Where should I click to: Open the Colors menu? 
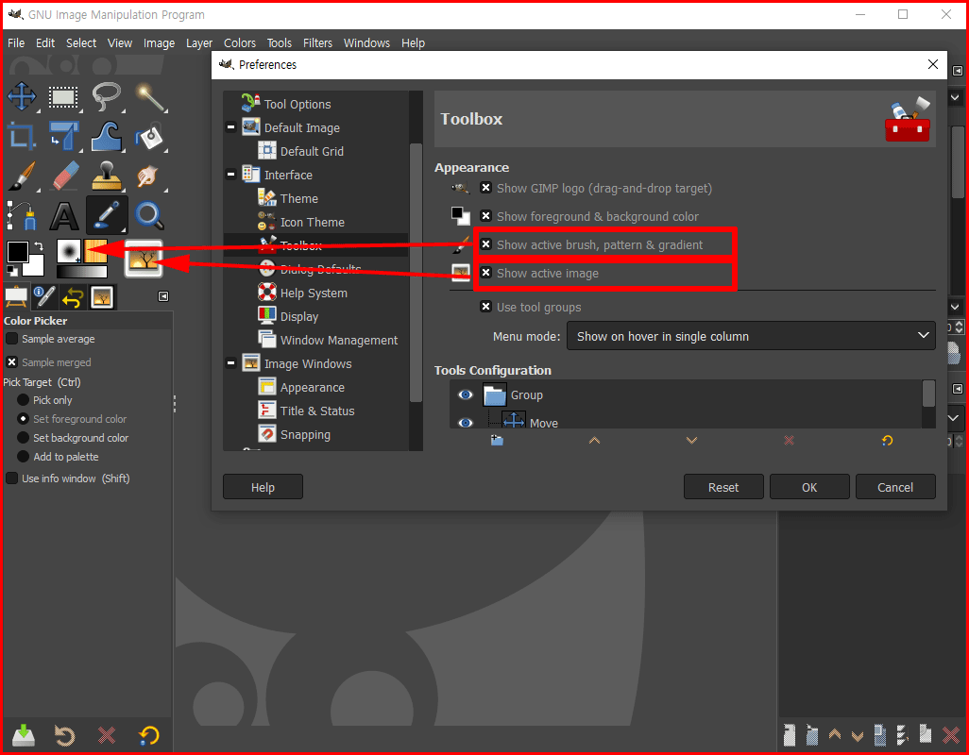tap(240, 43)
